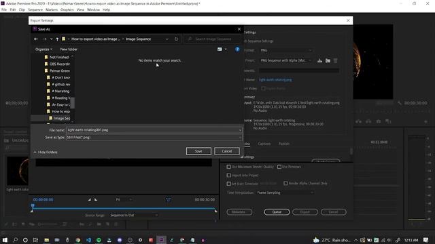This screenshot has height=244, width=435.
Task: Import preset icon in Export Settings
Action: [x=328, y=60]
